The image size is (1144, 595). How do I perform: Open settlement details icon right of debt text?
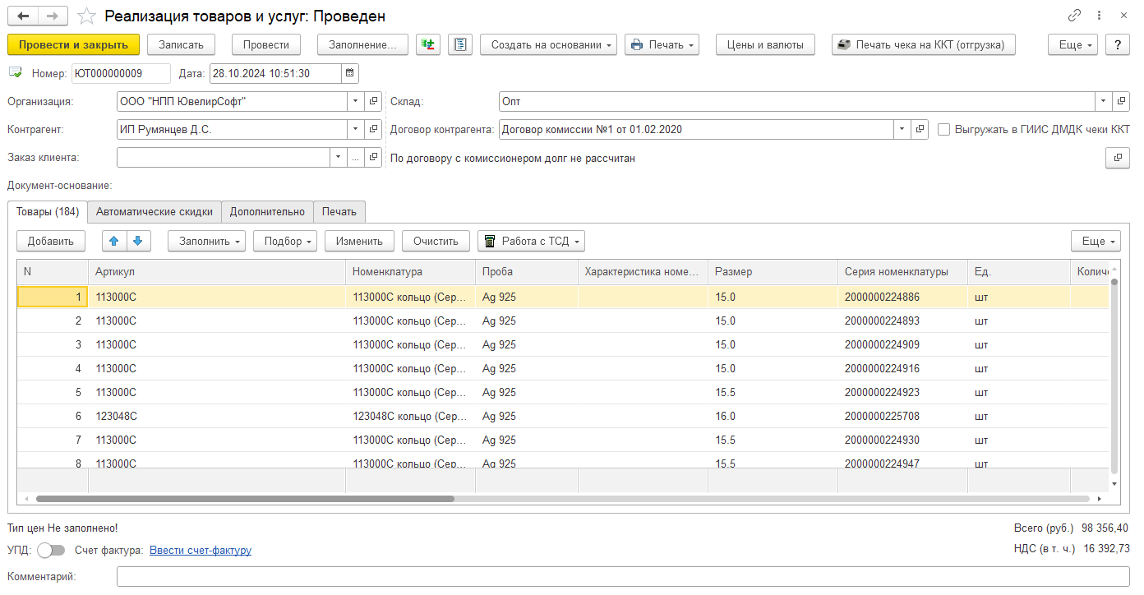(1119, 158)
